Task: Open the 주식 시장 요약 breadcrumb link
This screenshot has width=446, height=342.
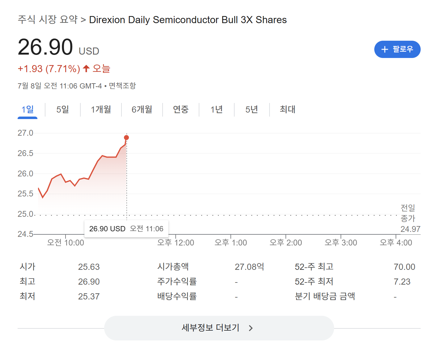Action: click(x=48, y=20)
